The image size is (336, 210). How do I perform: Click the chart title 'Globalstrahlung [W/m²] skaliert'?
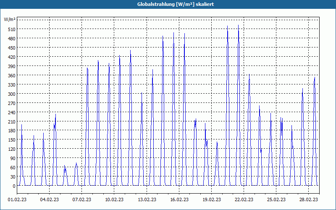176,4
